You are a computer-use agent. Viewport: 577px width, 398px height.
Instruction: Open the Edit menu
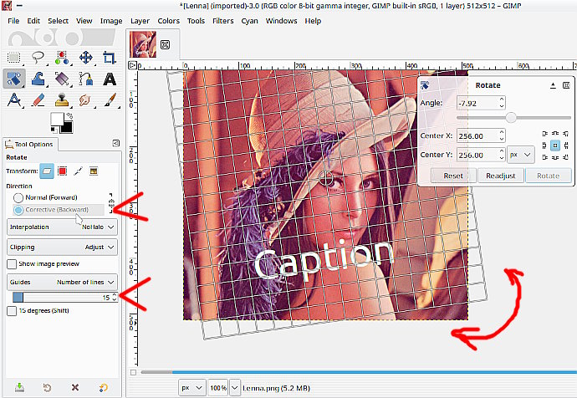pyautogui.click(x=33, y=21)
